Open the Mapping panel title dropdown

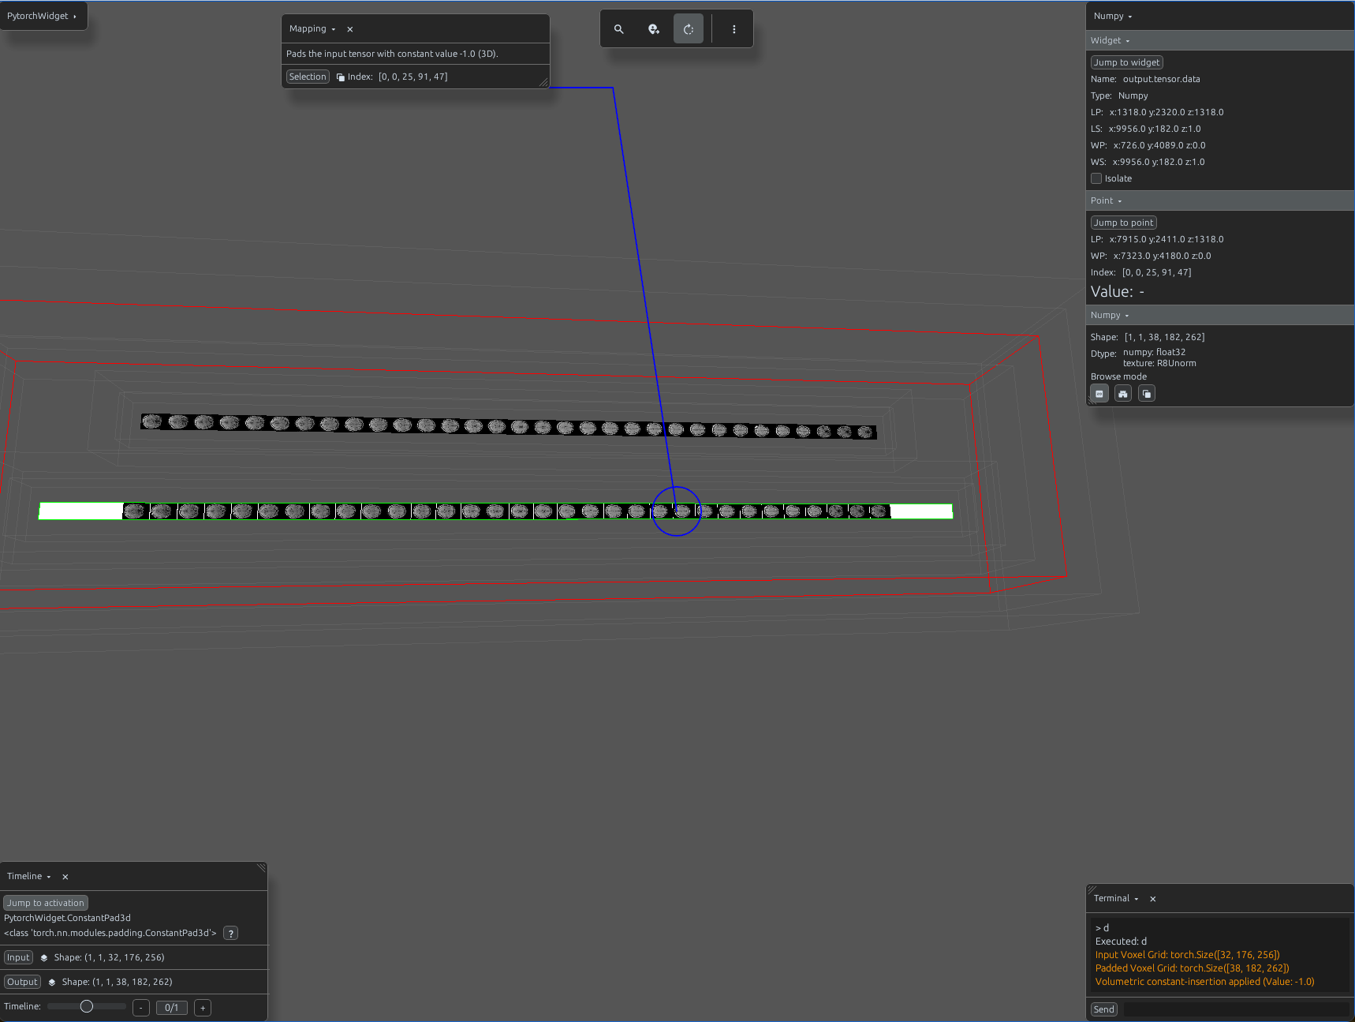pos(312,29)
